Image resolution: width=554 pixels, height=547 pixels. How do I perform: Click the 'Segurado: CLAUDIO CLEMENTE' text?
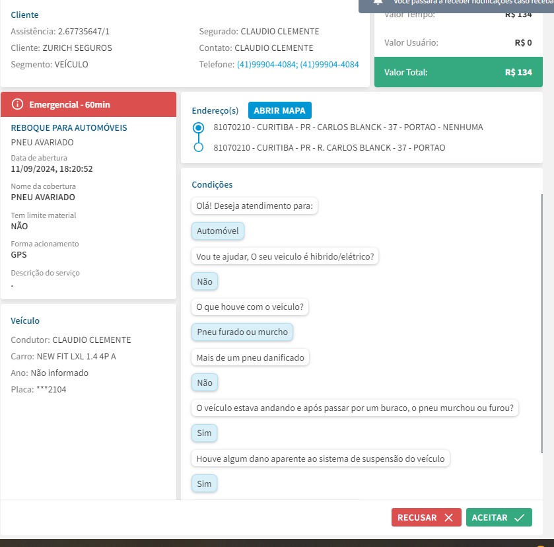(259, 32)
